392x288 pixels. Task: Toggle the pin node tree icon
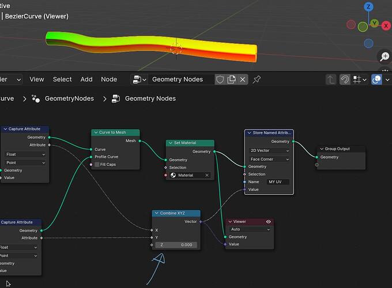tap(257, 79)
